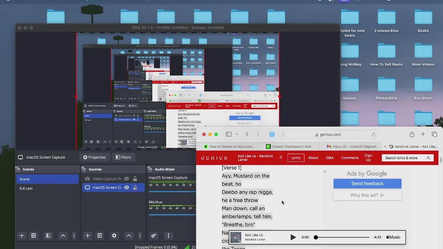The height and width of the screenshot is (249, 443).
Task: Open the About section on Genius
Action: pos(313,158)
